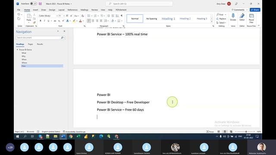Clear all formatting icon
The width and height of the screenshot is (276, 155).
[82, 16]
